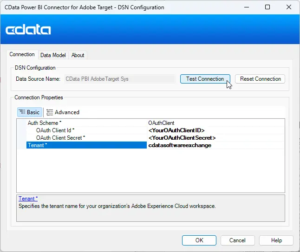Viewport: 300px width, 252px height.
Task: Confirm with the OK button
Action: (x=199, y=240)
